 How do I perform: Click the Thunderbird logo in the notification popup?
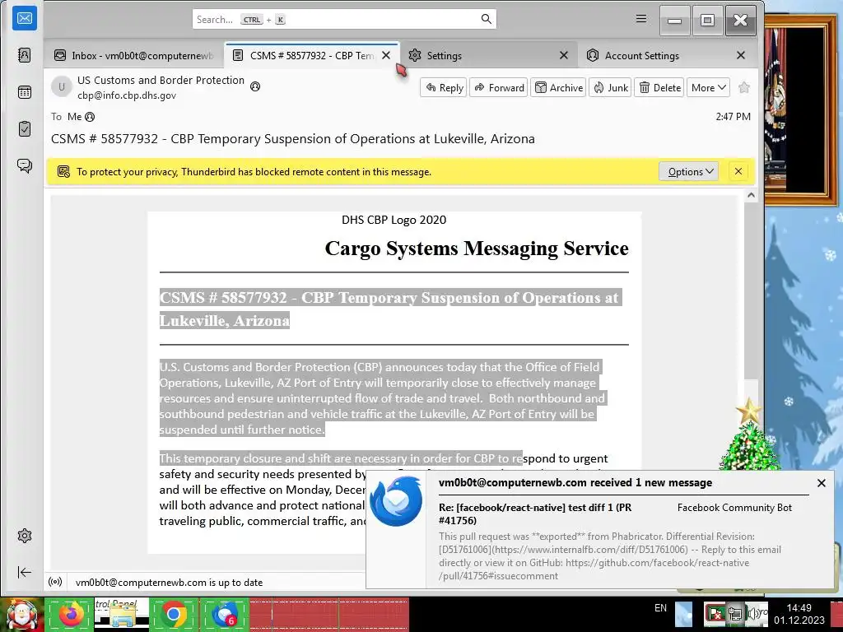396,501
